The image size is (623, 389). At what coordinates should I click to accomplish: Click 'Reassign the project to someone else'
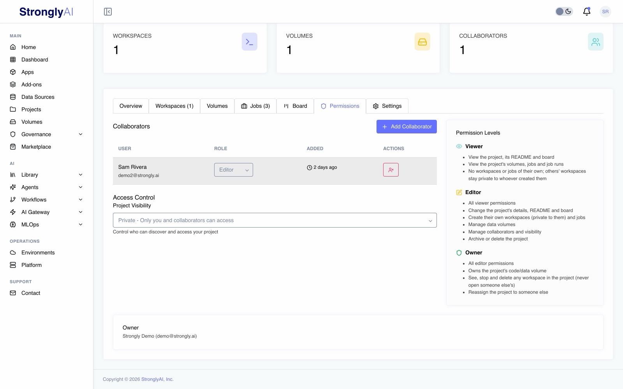(x=508, y=292)
